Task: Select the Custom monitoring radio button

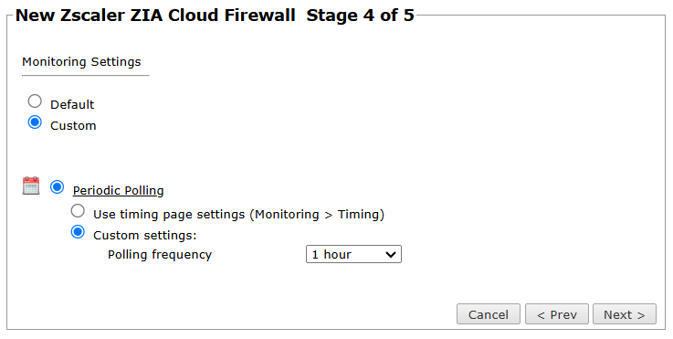Action: [35, 122]
